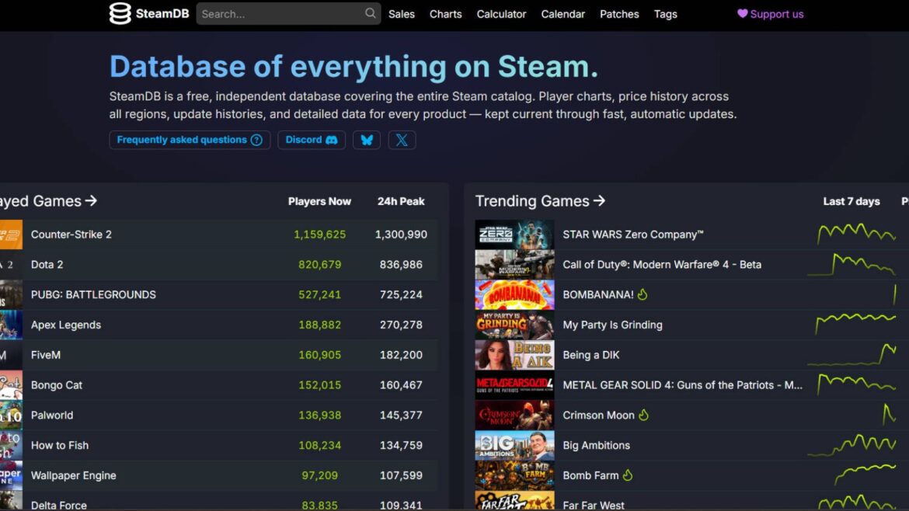Image resolution: width=909 pixels, height=511 pixels.
Task: Open the Apex Legends game link
Action: pyautogui.click(x=65, y=325)
